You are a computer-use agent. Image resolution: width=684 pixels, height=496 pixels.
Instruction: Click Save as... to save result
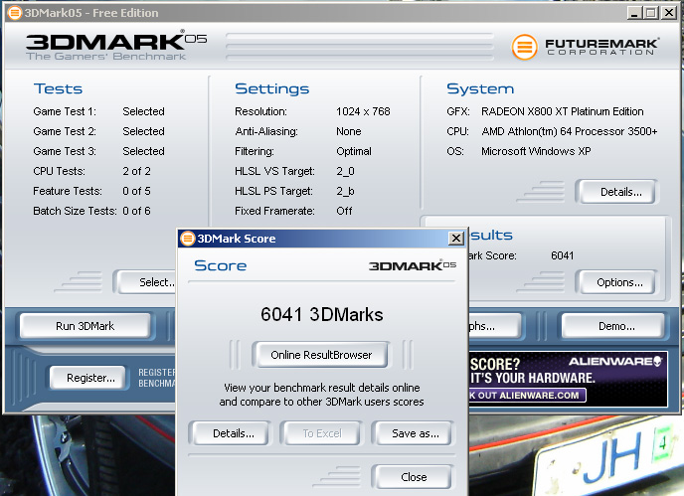pyautogui.click(x=414, y=433)
